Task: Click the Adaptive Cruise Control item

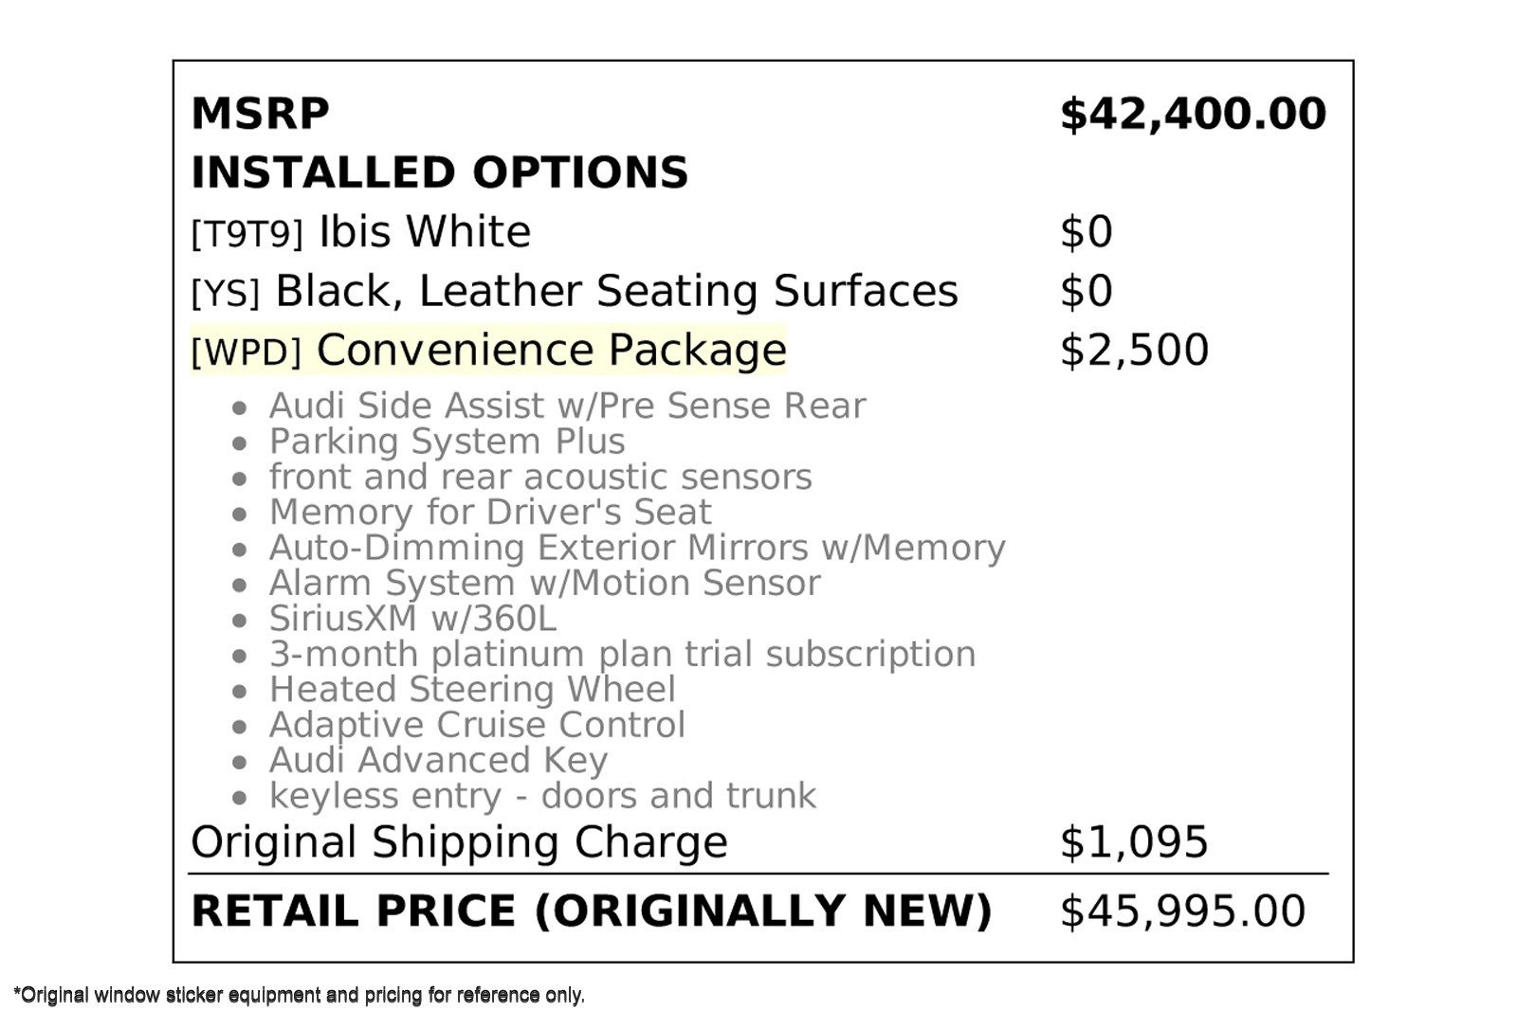Action: pos(476,725)
